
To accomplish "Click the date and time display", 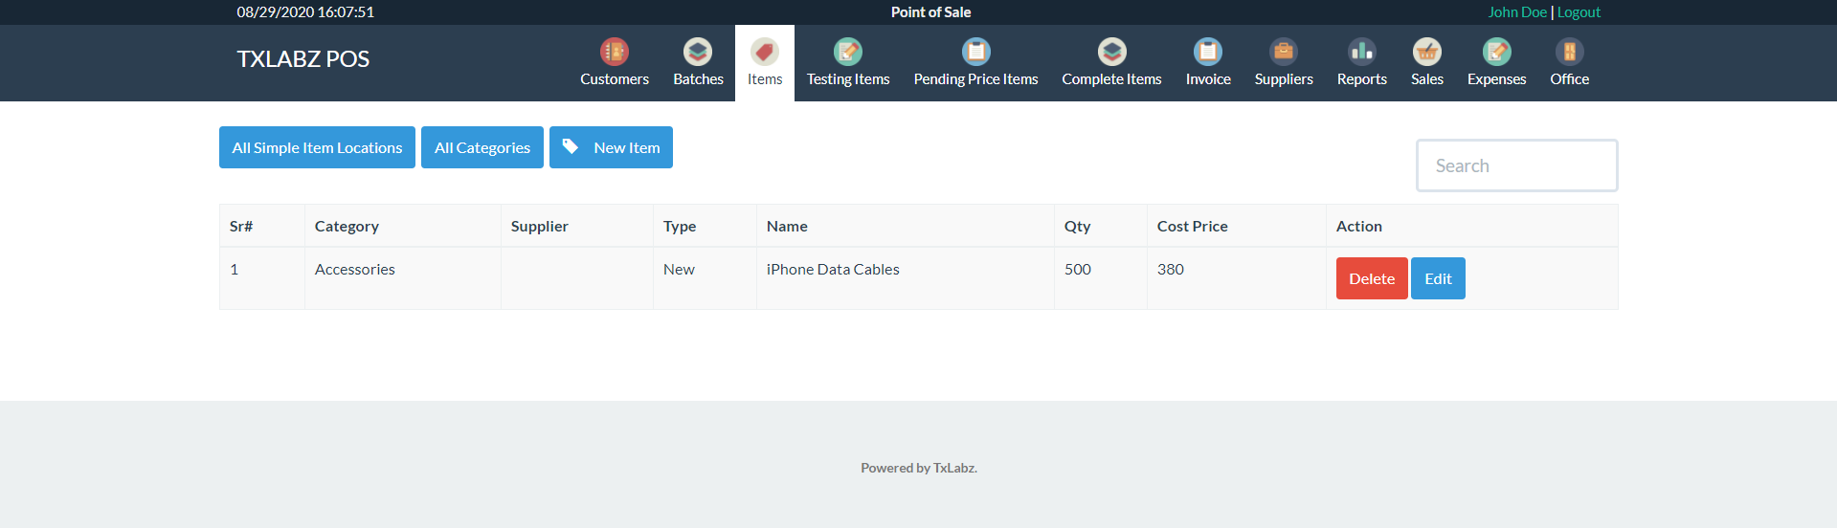I will pos(305,12).
